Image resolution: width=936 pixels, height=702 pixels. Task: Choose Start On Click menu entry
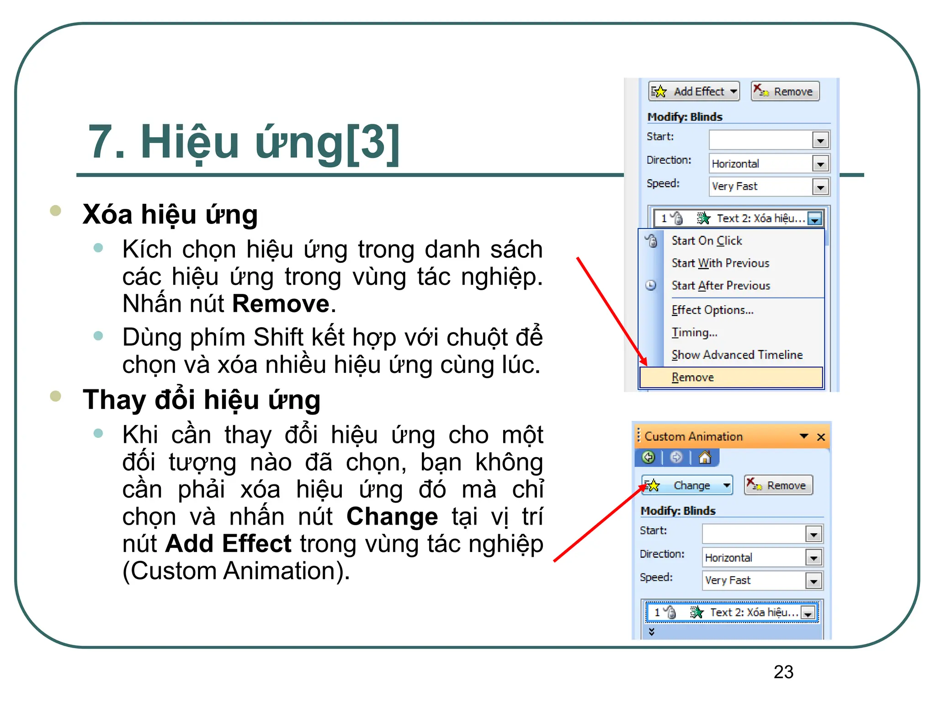[707, 241]
